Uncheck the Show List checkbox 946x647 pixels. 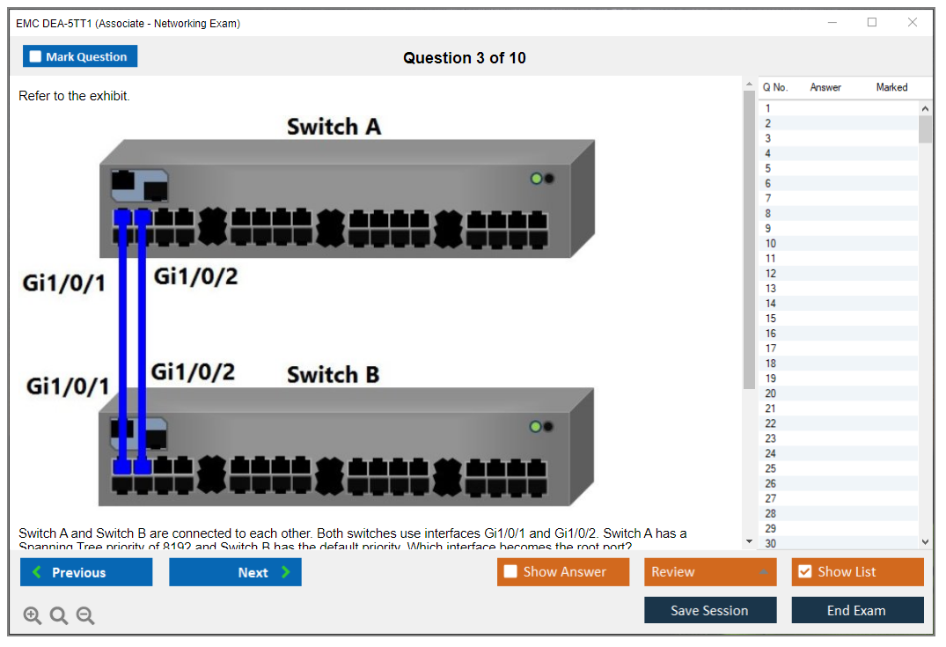tap(804, 572)
